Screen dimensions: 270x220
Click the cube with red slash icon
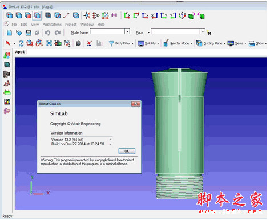[x=57, y=15]
